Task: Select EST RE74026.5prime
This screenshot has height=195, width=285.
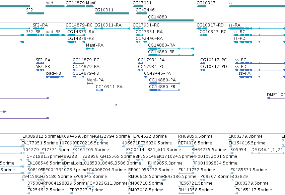Action: (186, 146)
